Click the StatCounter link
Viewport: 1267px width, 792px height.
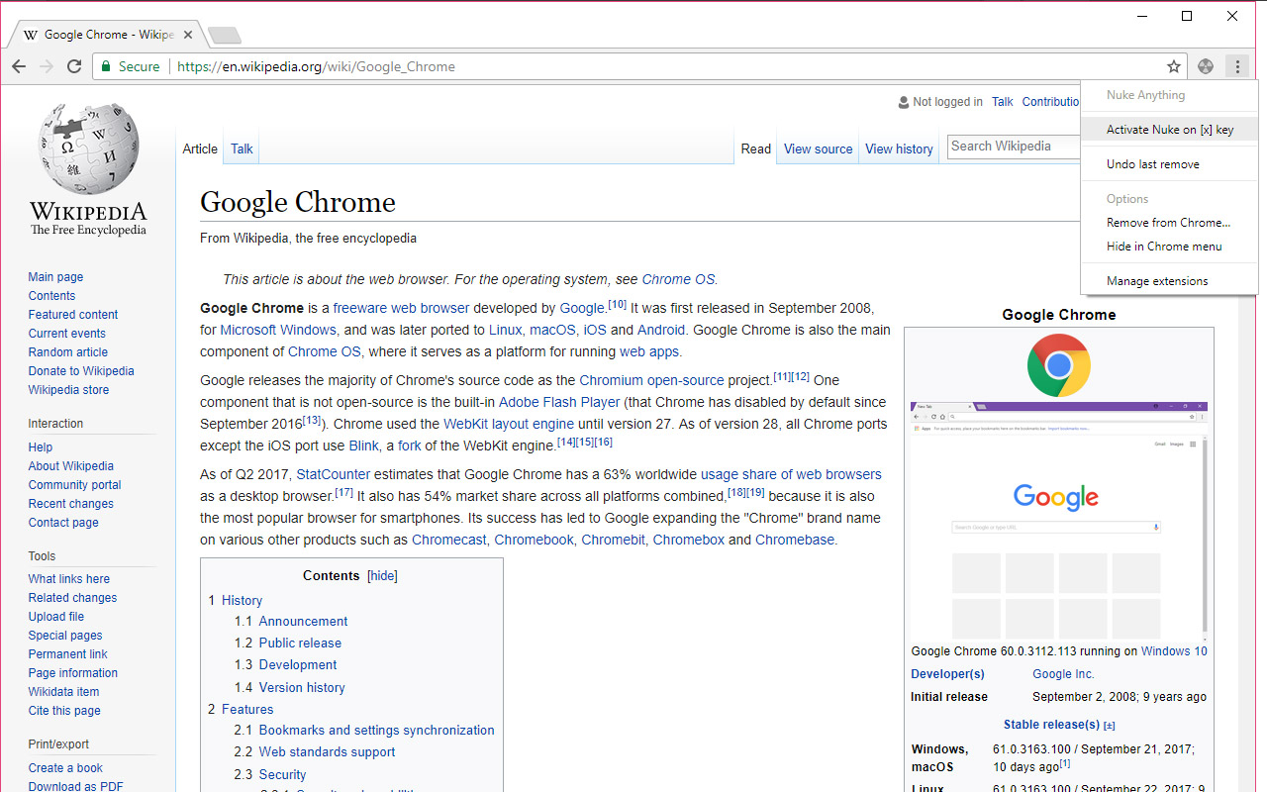coord(334,474)
